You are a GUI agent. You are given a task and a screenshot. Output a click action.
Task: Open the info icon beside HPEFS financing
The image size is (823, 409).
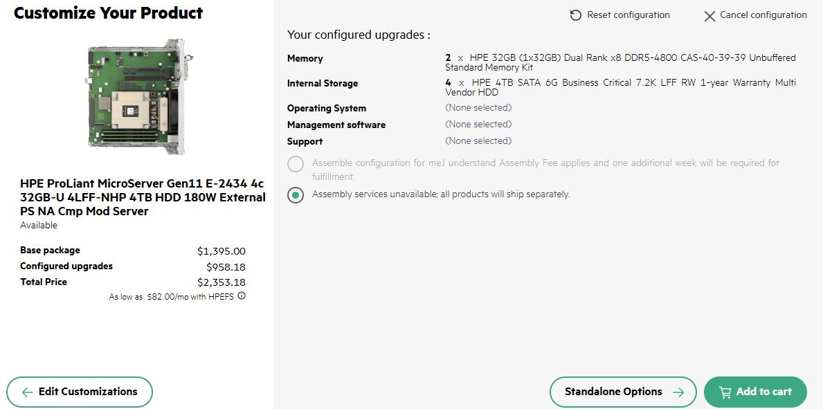[x=241, y=296]
